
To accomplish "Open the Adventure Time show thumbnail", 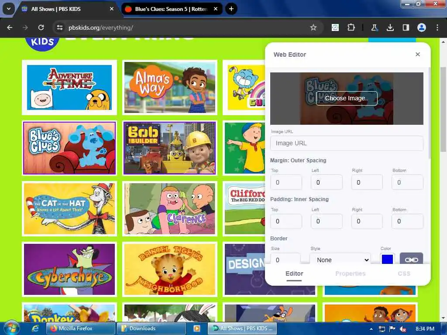I will 69,87.
